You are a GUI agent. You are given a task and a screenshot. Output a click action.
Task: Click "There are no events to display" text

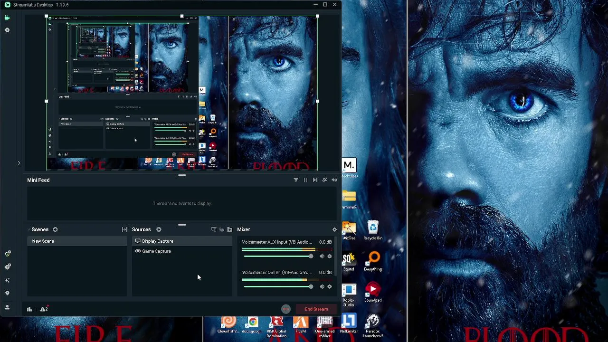(x=182, y=203)
